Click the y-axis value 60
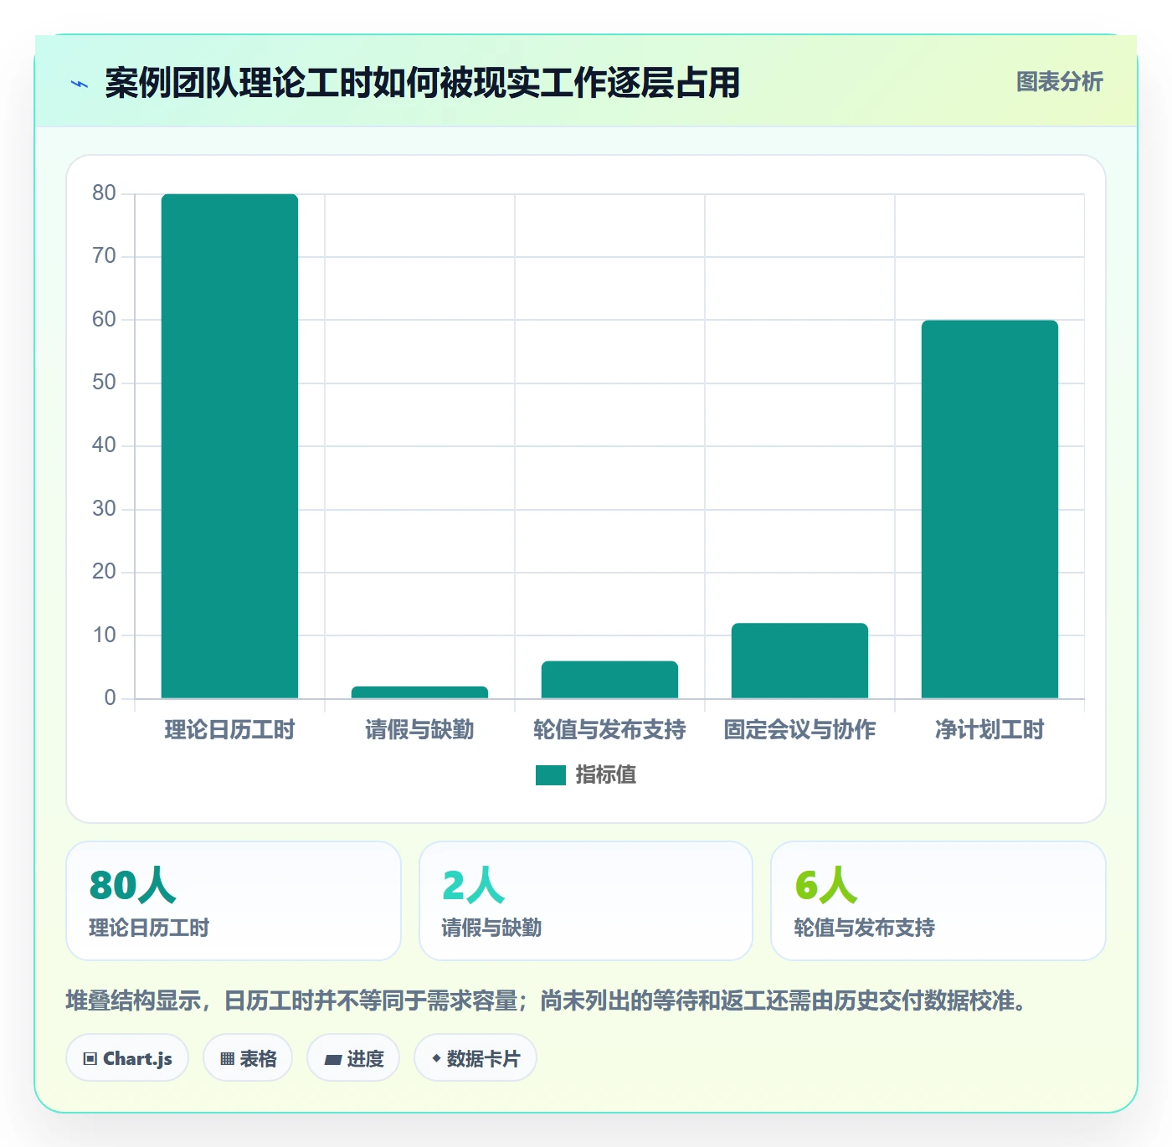 pyautogui.click(x=104, y=320)
